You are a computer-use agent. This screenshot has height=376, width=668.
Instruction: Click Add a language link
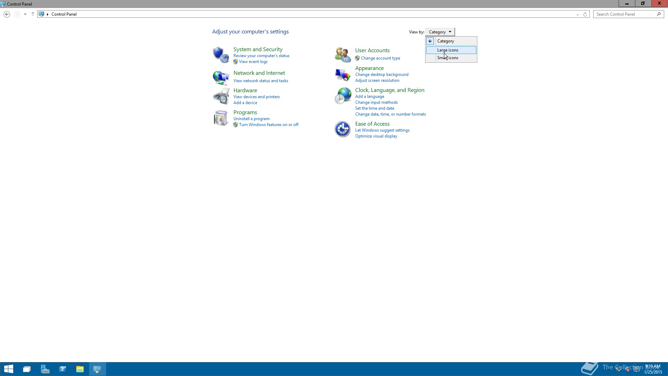369,96
